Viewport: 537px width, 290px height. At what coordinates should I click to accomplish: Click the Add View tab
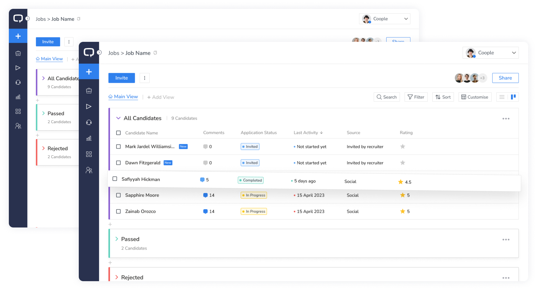[x=161, y=97]
